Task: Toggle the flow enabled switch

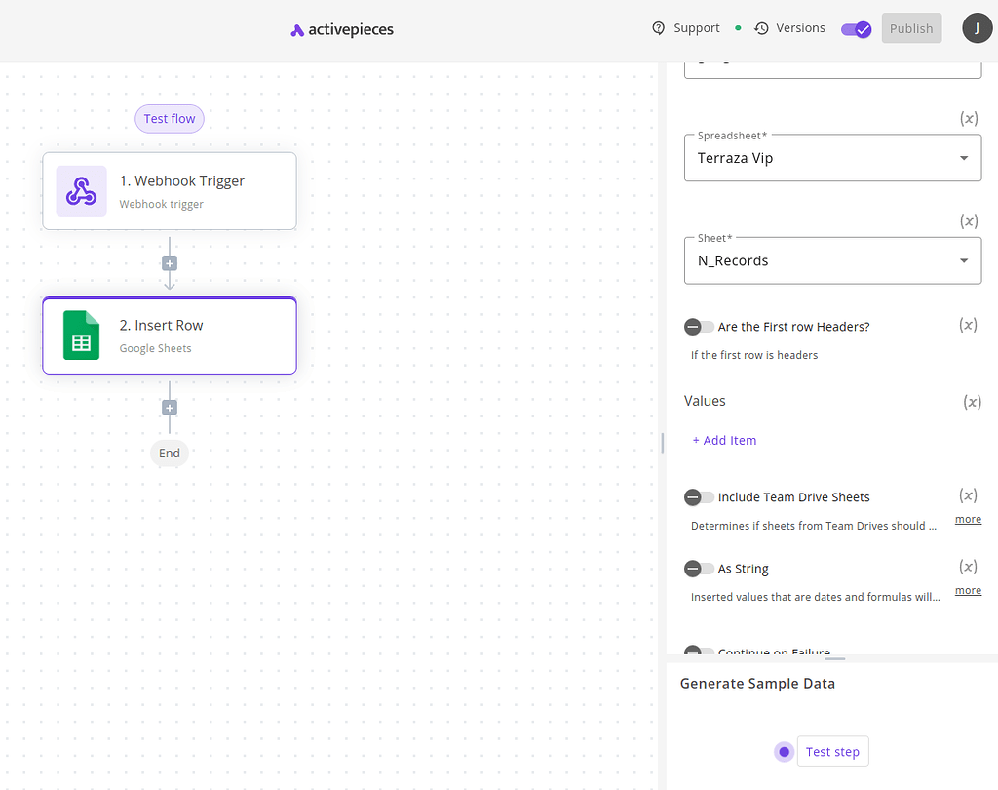Action: [x=856, y=29]
